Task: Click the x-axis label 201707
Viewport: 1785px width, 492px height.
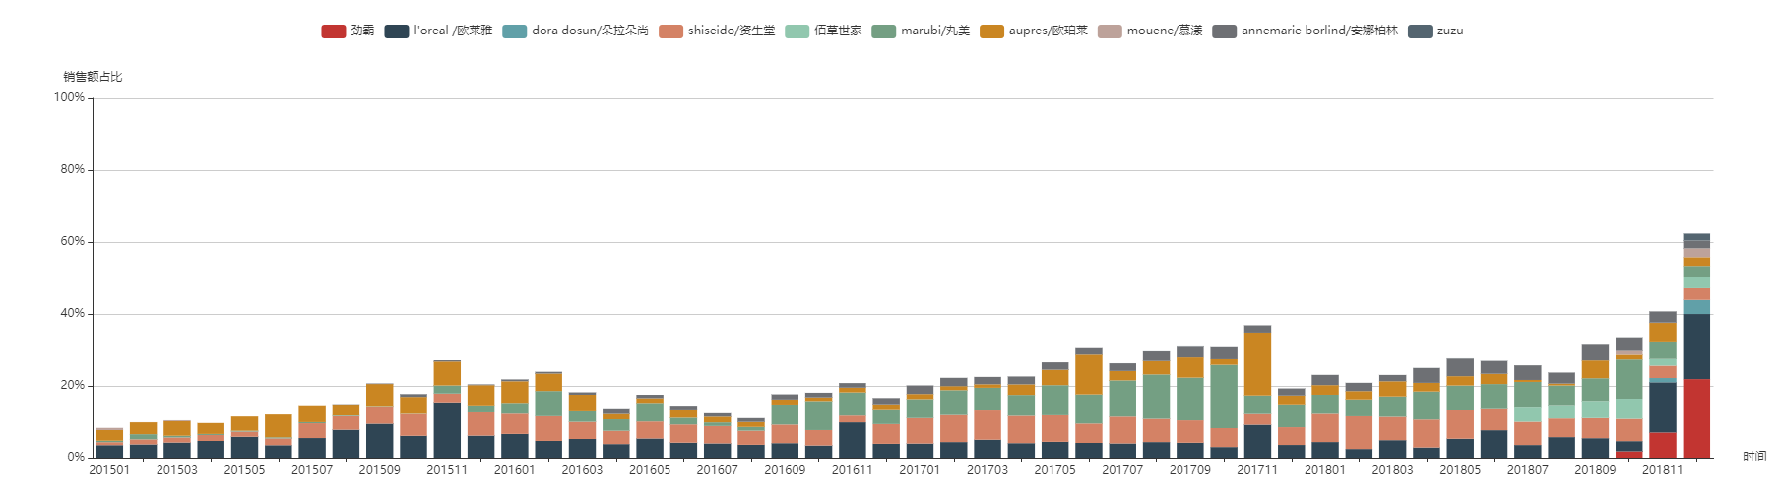Action: (x=1122, y=470)
